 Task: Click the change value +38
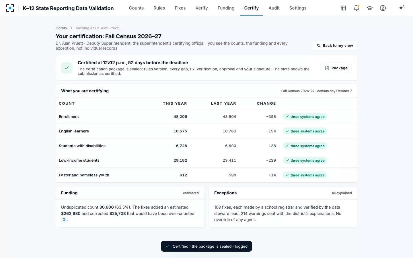(272, 146)
